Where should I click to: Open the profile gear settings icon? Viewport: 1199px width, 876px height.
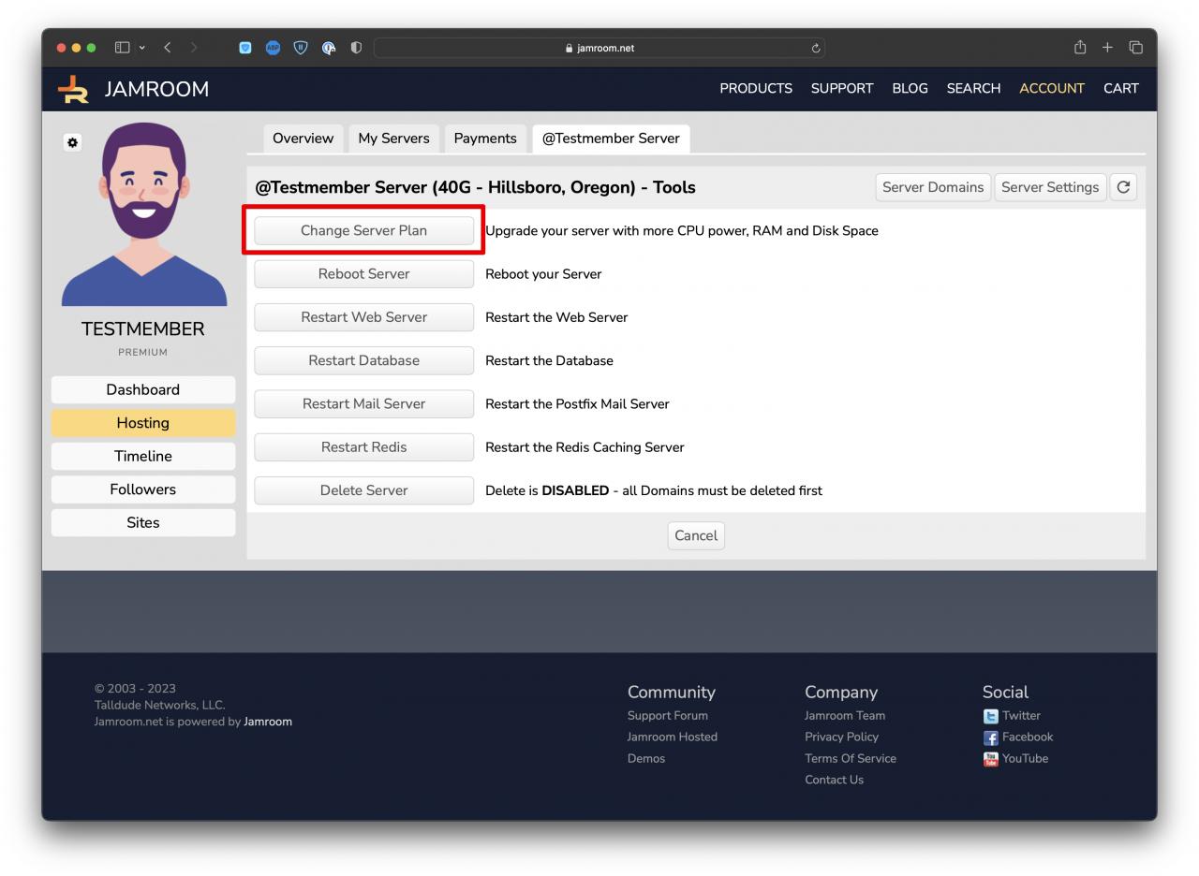[72, 142]
